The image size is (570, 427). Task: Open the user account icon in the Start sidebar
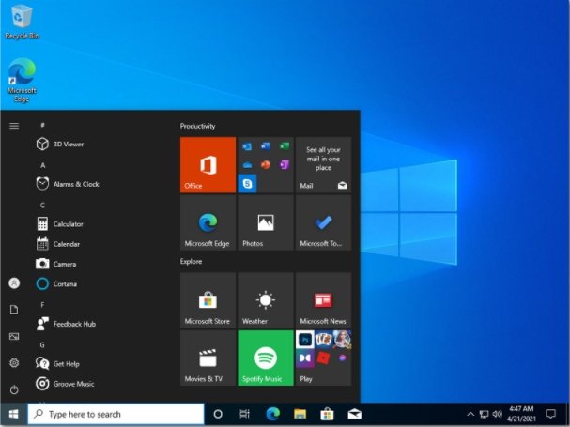point(14,283)
